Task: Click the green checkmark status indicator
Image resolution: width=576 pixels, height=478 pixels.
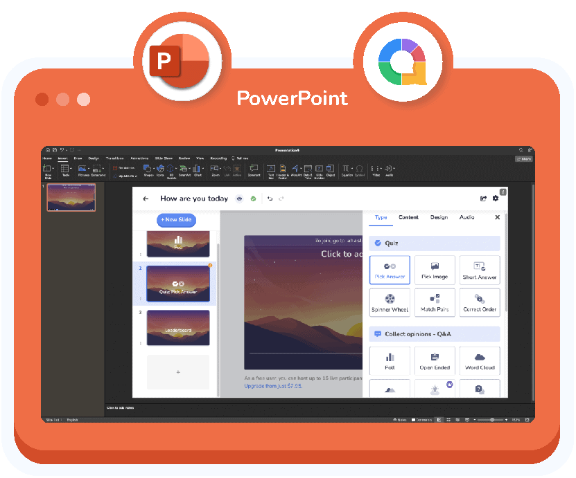Action: click(x=252, y=199)
